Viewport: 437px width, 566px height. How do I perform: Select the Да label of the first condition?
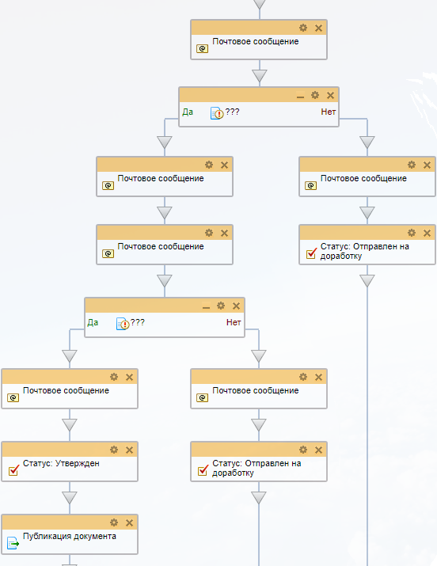[188, 112]
